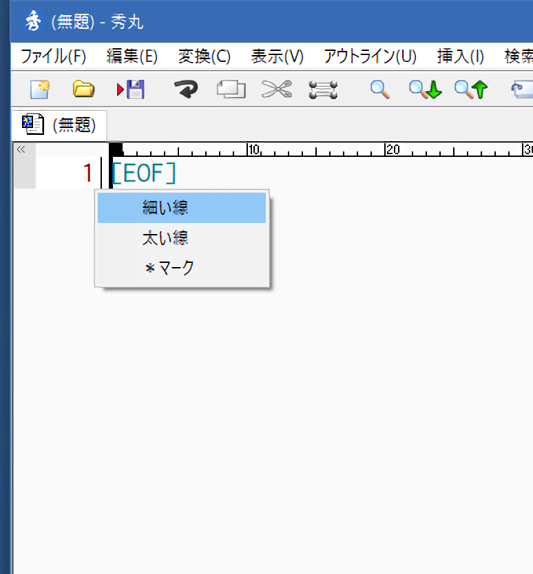Click the Find Previous up-arrow icon
The height and width of the screenshot is (574, 533).
[470, 89]
